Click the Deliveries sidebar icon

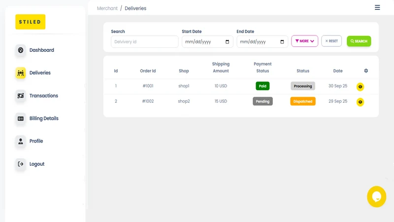click(21, 73)
